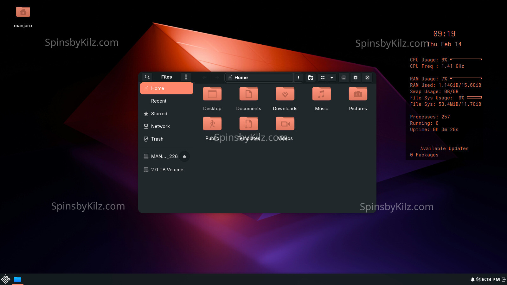Select the Videos folder icon
The image size is (507, 285).
[285, 124]
